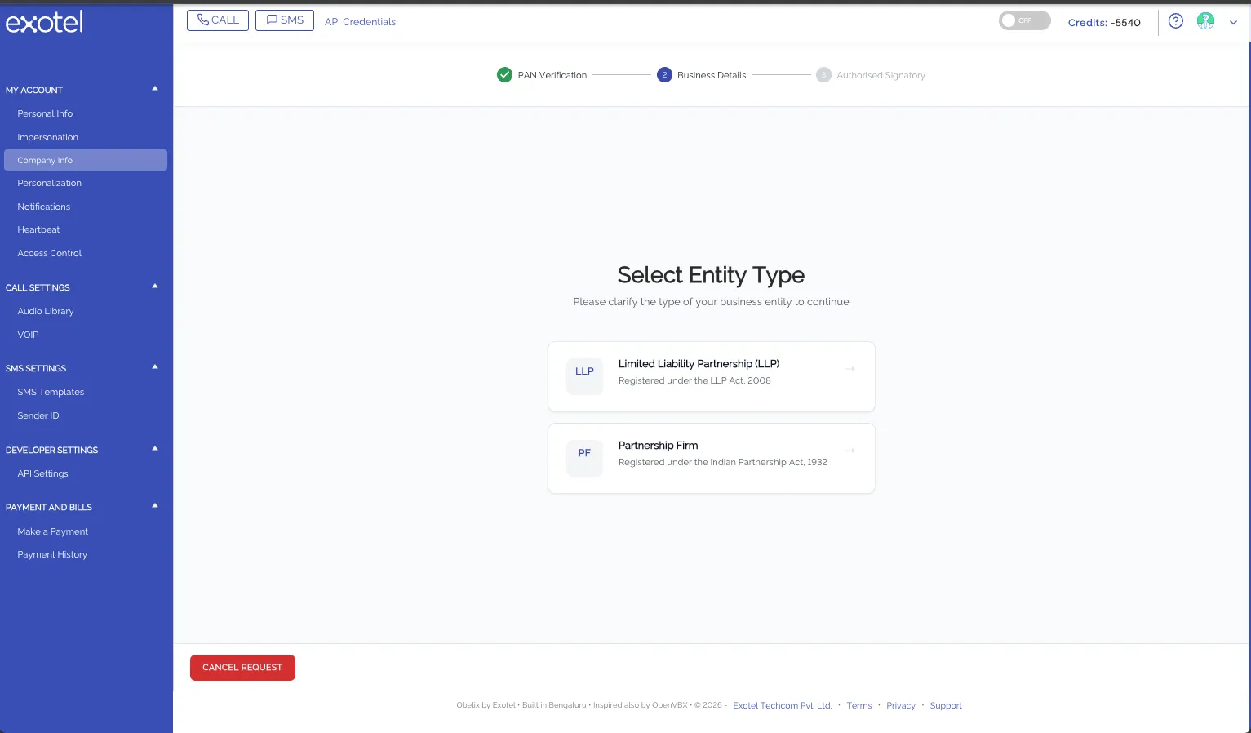The height and width of the screenshot is (733, 1251).
Task: Select Company Info sidebar item
Action: [x=86, y=160]
